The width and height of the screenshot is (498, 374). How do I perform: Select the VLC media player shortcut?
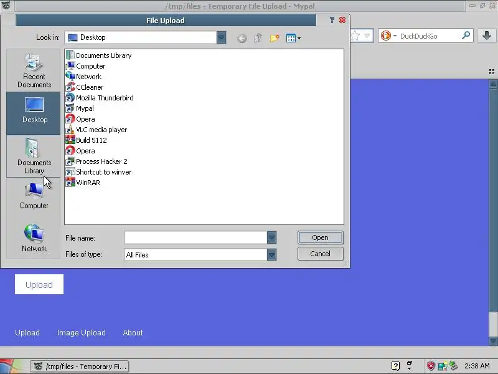click(96, 130)
